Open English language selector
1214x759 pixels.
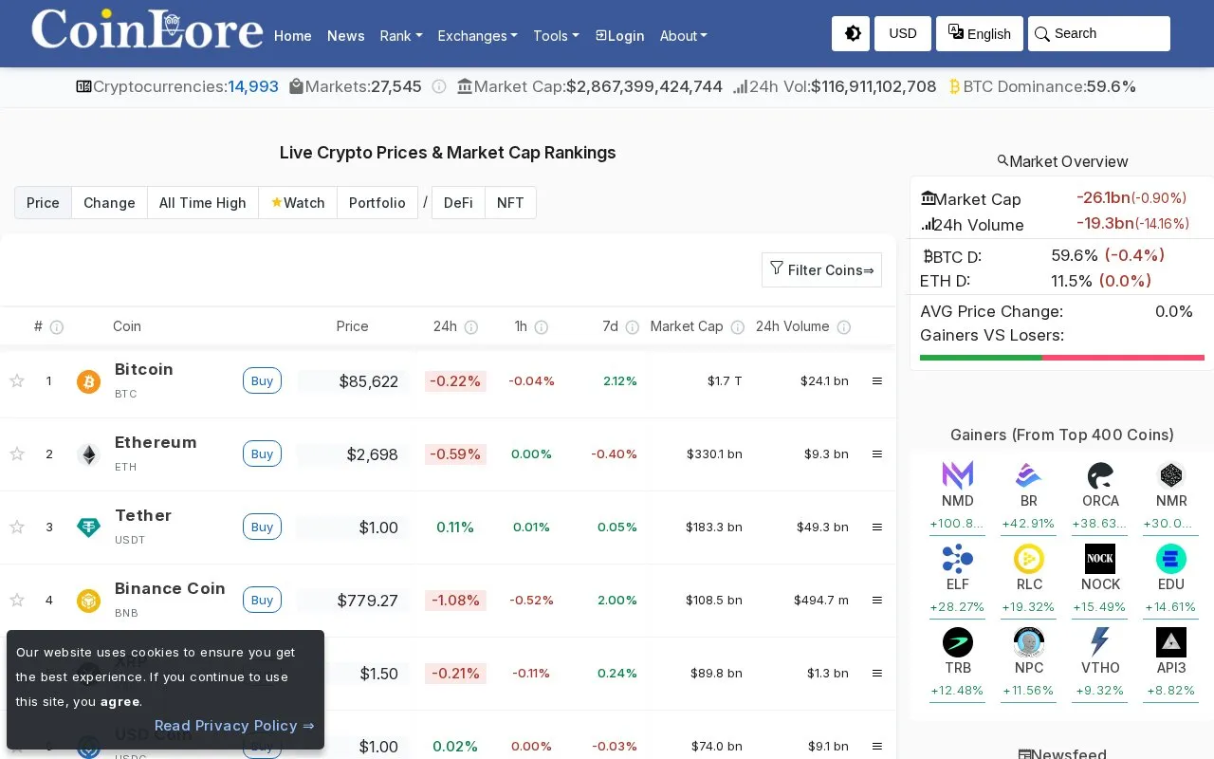pyautogui.click(x=980, y=33)
